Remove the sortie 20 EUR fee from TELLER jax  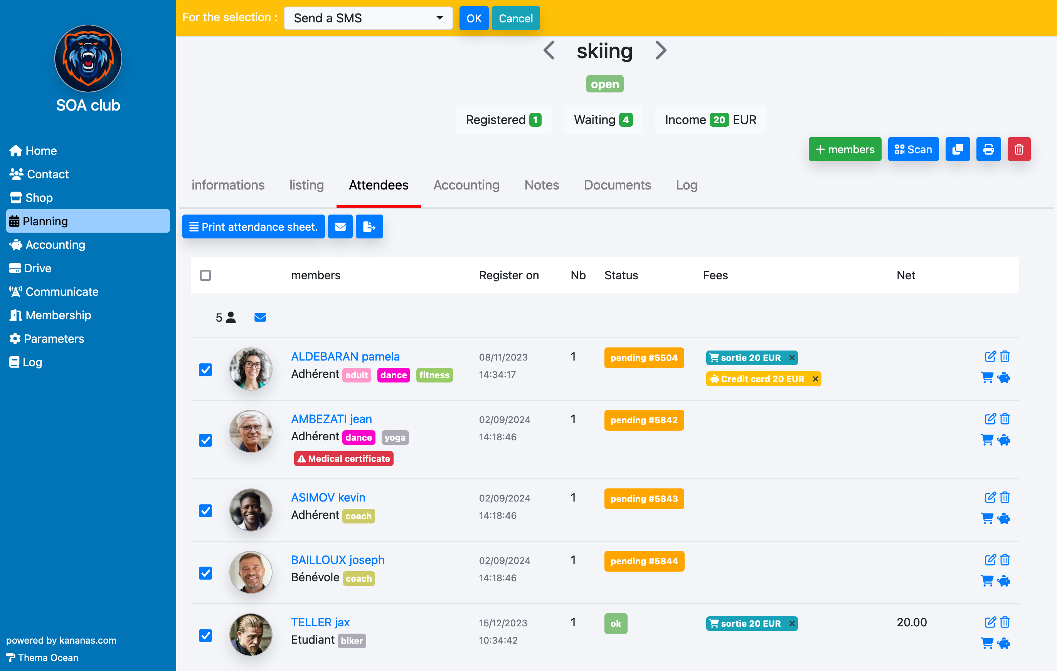coord(792,623)
